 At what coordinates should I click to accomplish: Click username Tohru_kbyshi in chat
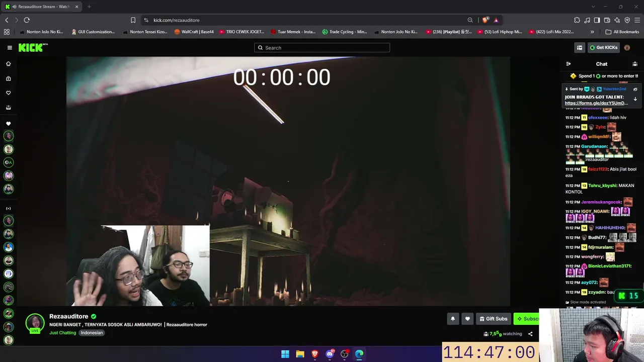click(x=602, y=186)
